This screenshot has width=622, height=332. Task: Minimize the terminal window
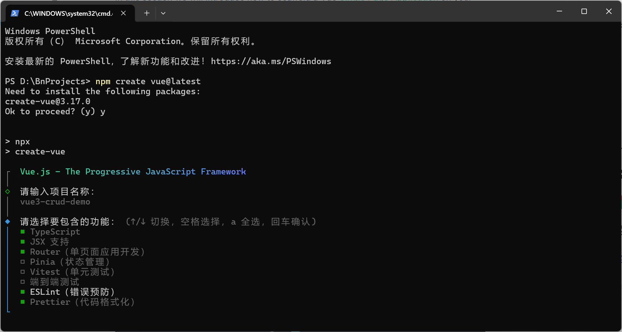tap(559, 11)
